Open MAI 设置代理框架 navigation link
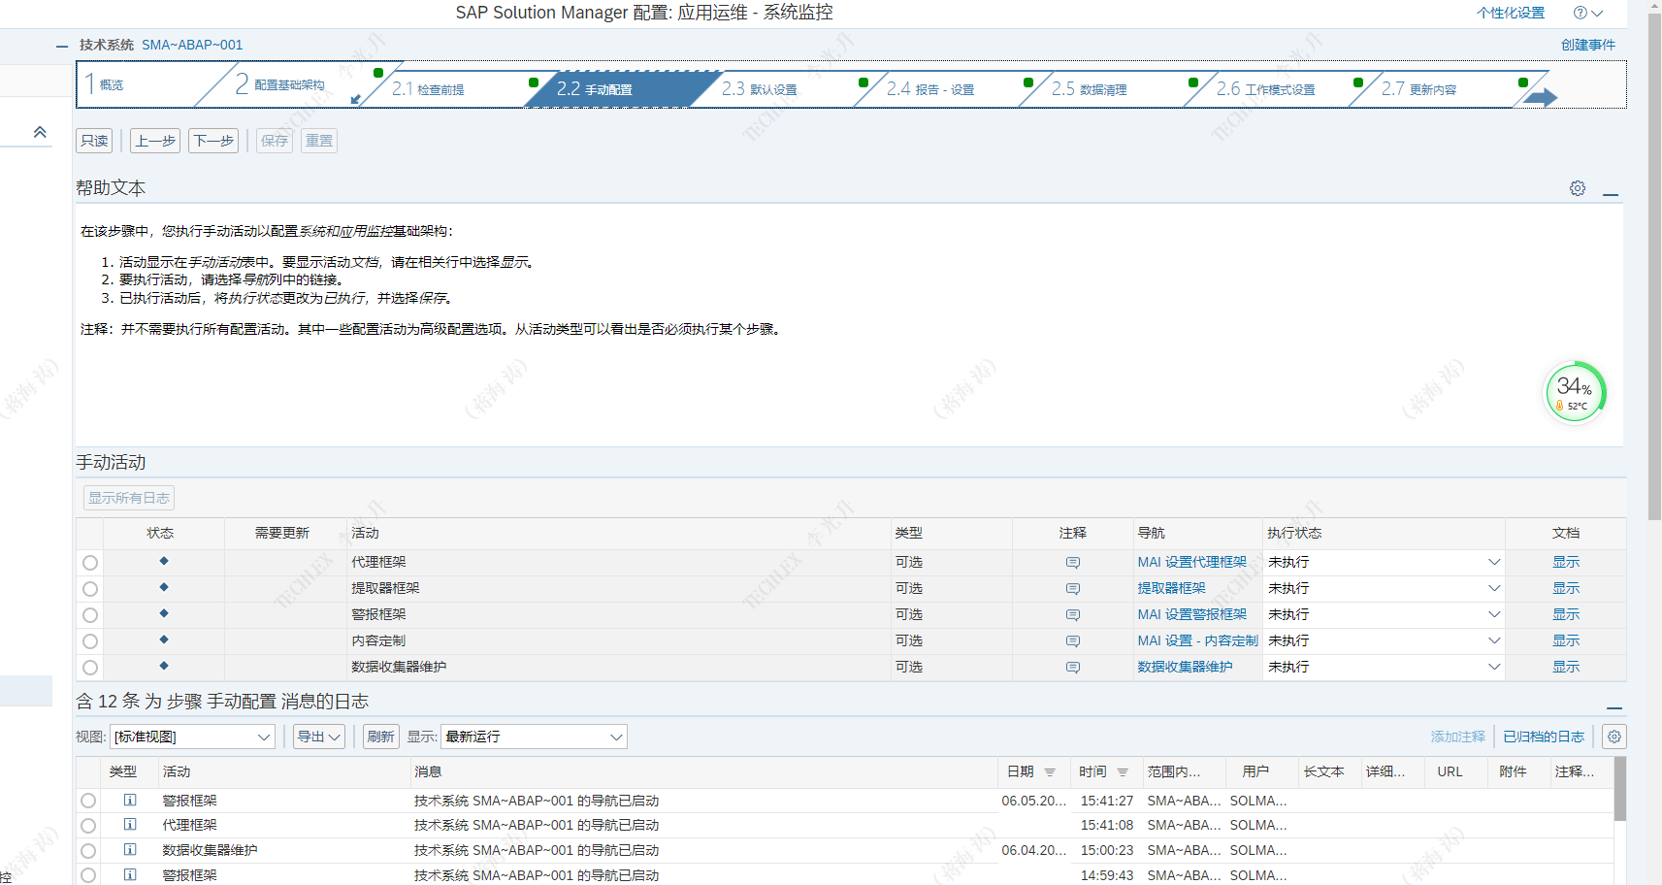Viewport: 1662px width, 885px height. (1191, 563)
